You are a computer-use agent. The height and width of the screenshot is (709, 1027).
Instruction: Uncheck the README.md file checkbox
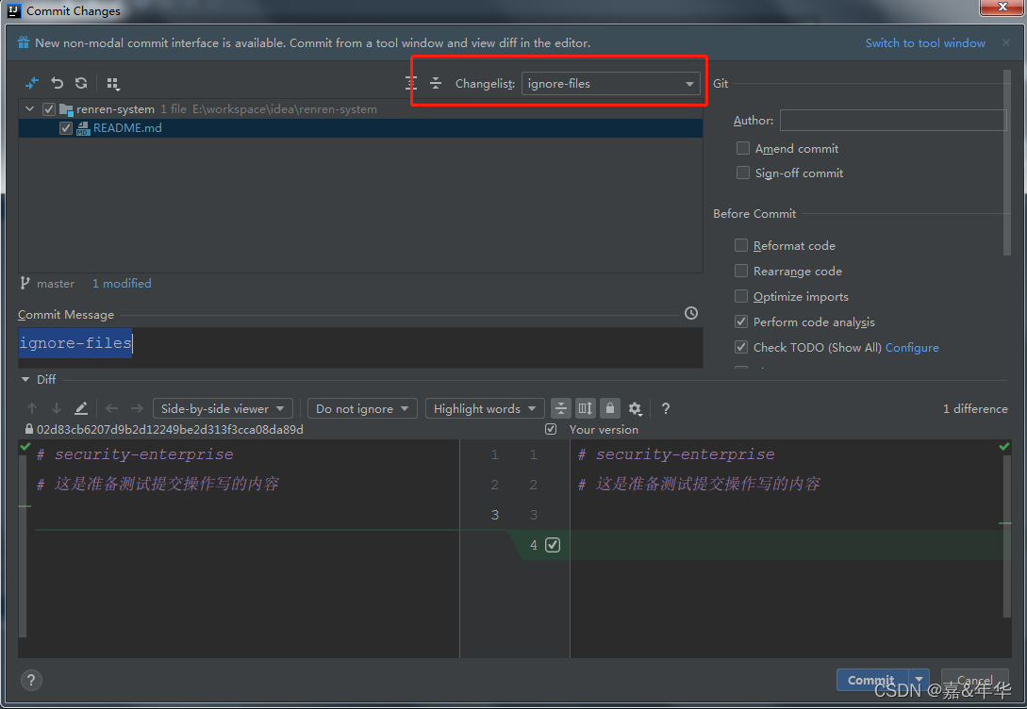65,127
